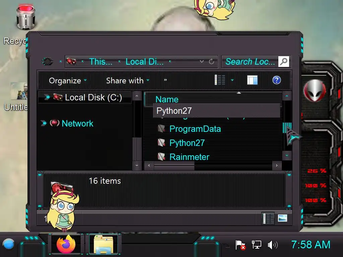Expand the Network tree node
Screen dimensions: 343x257
pos(44,123)
